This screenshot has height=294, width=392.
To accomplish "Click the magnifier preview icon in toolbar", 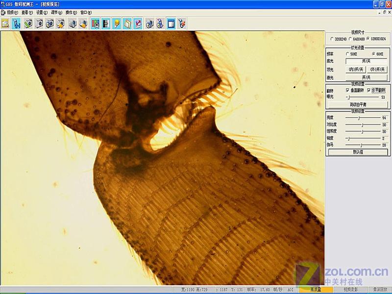I will point(5,24).
